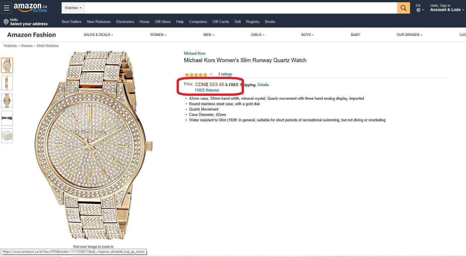The image size is (466, 257).
Task: Go to Gift Cards page
Action: point(221,22)
